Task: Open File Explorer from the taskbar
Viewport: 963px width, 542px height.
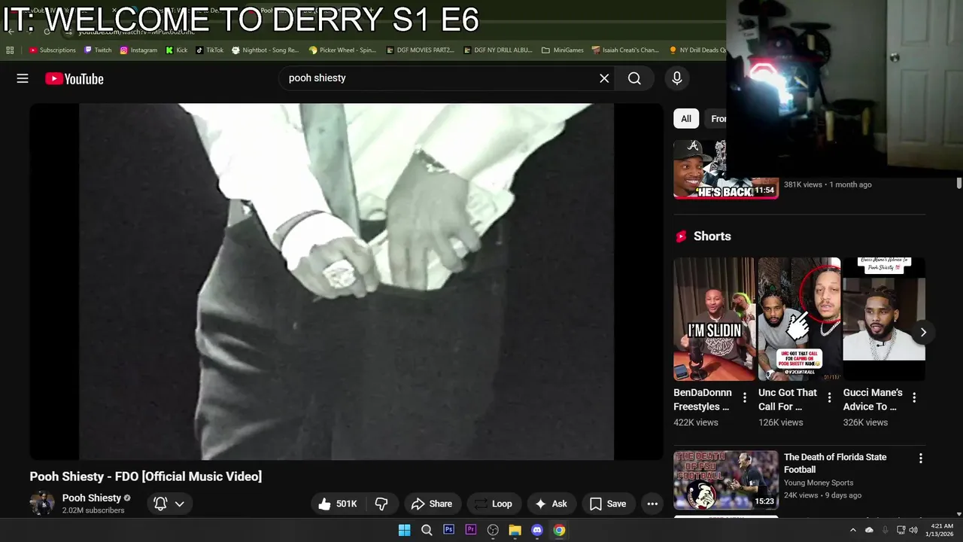Action: coord(515,530)
